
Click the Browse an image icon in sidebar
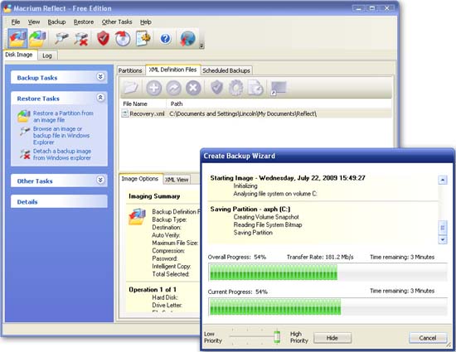click(x=25, y=132)
